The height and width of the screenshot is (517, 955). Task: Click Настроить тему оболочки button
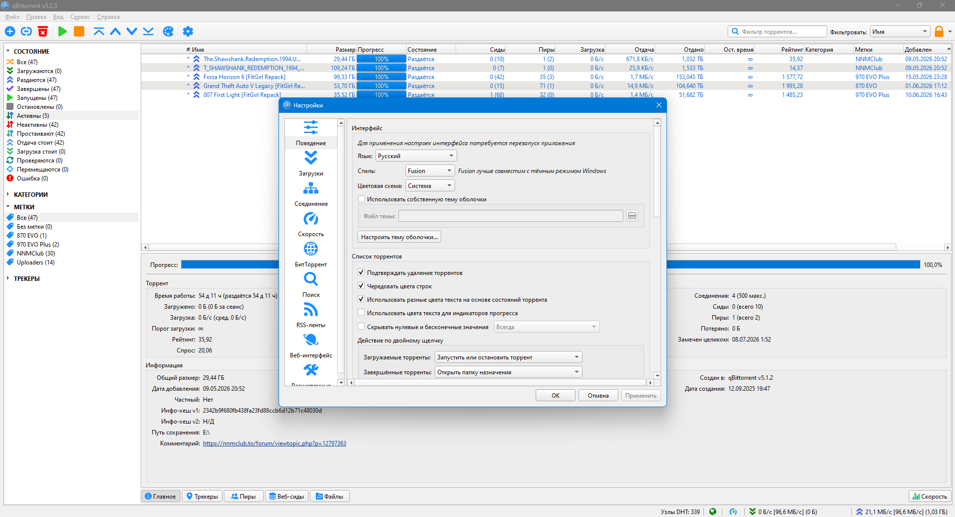[x=399, y=237]
